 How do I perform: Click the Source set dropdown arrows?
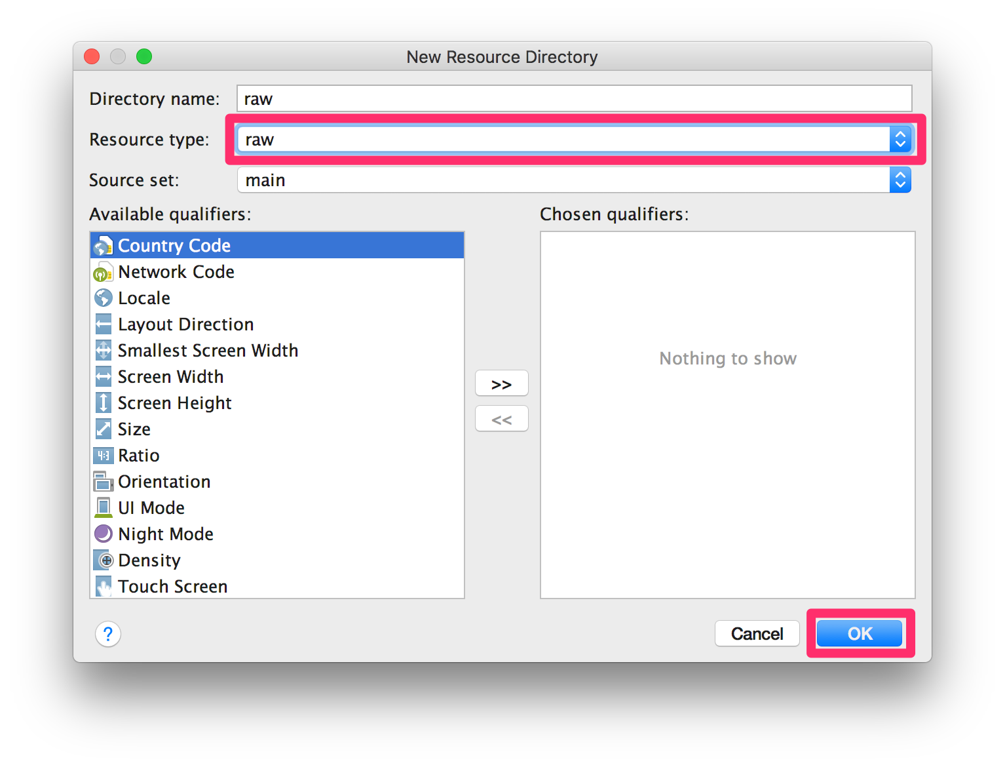900,180
